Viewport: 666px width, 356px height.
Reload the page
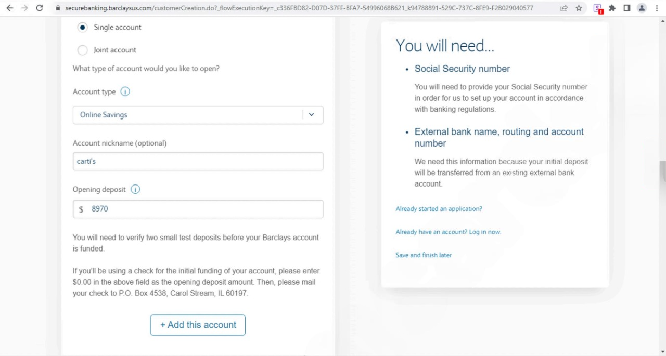(40, 8)
